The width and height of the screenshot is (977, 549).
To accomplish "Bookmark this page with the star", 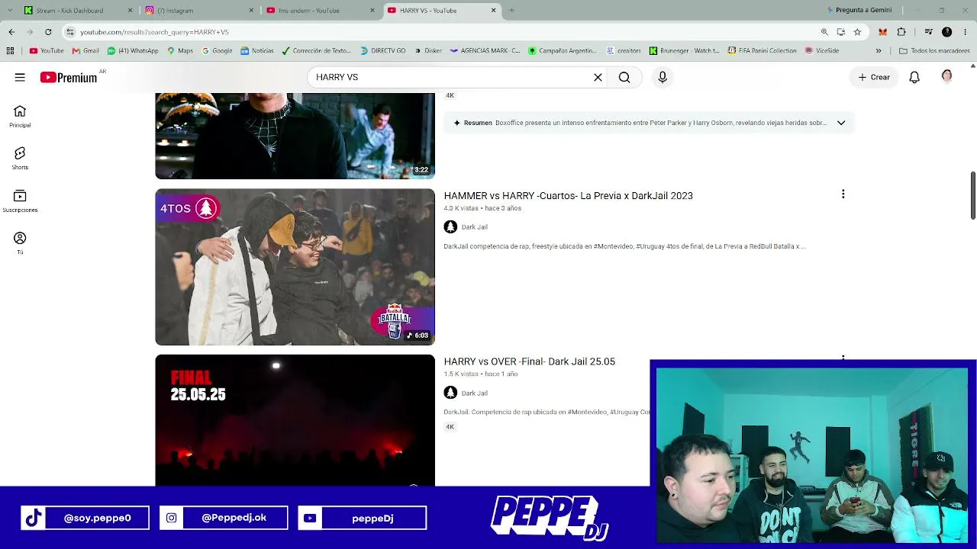I will click(857, 32).
